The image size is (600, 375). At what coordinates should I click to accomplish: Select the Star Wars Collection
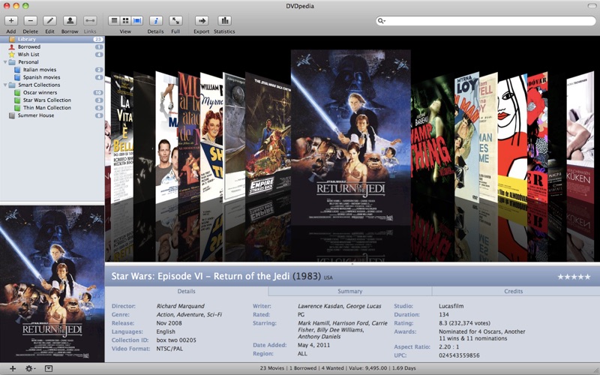[x=46, y=100]
